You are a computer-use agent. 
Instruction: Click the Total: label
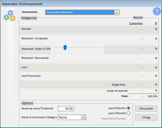(125, 96)
